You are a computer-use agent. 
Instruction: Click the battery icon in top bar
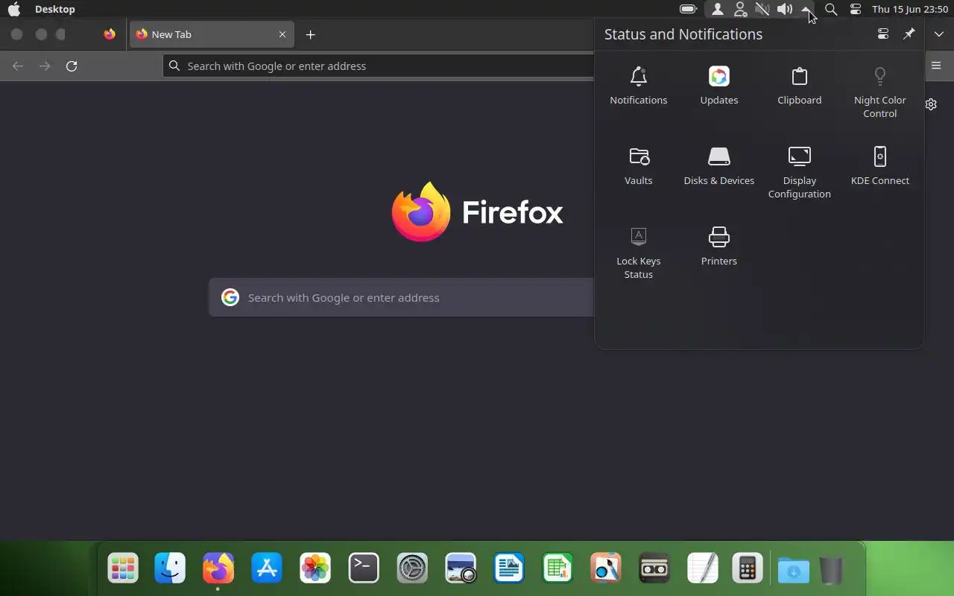(688, 10)
